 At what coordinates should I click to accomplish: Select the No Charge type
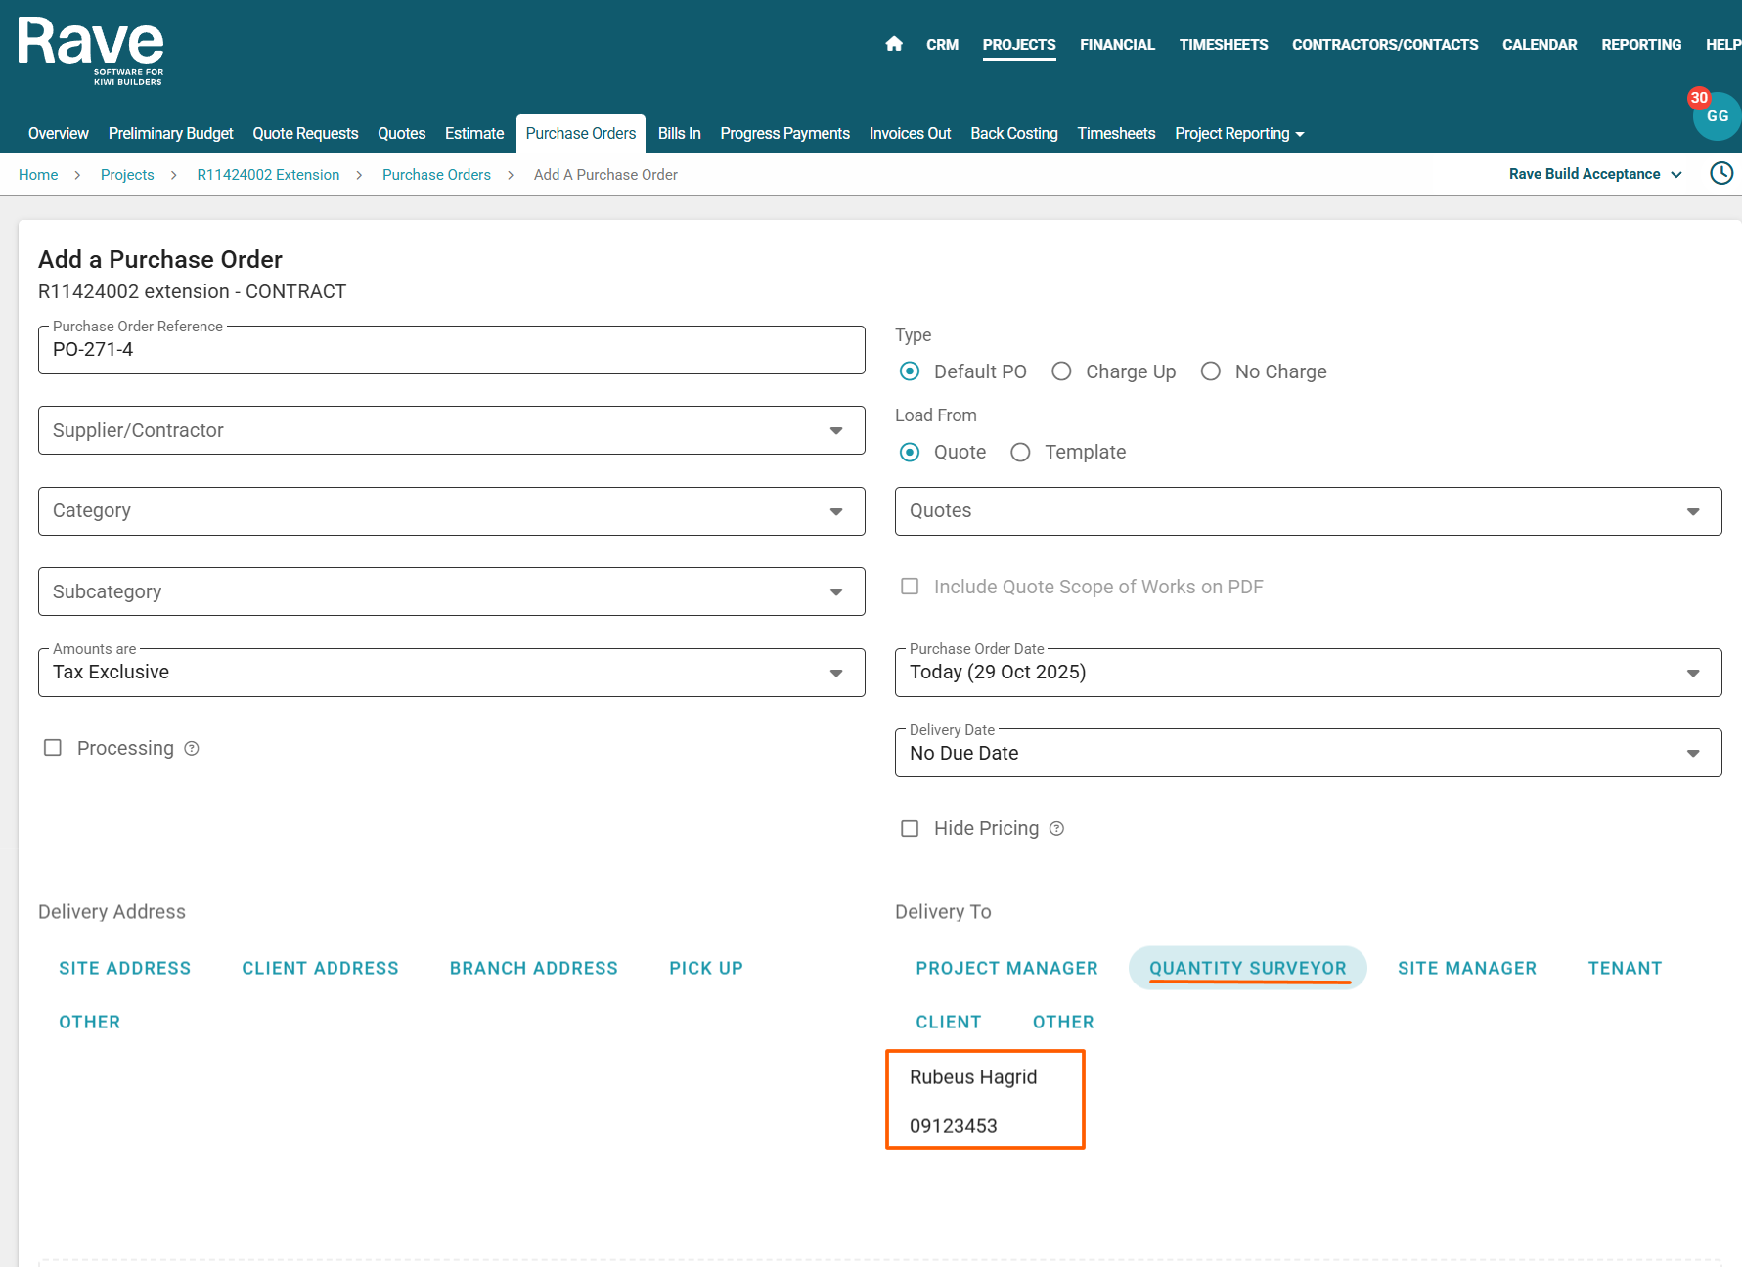click(1211, 371)
